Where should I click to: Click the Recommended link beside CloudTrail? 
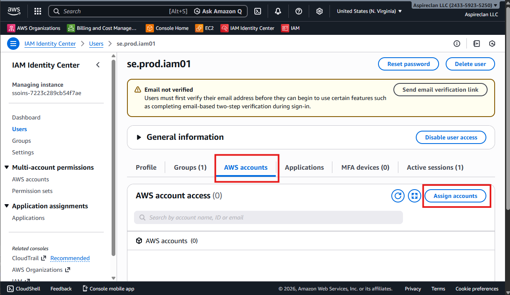[70, 258]
